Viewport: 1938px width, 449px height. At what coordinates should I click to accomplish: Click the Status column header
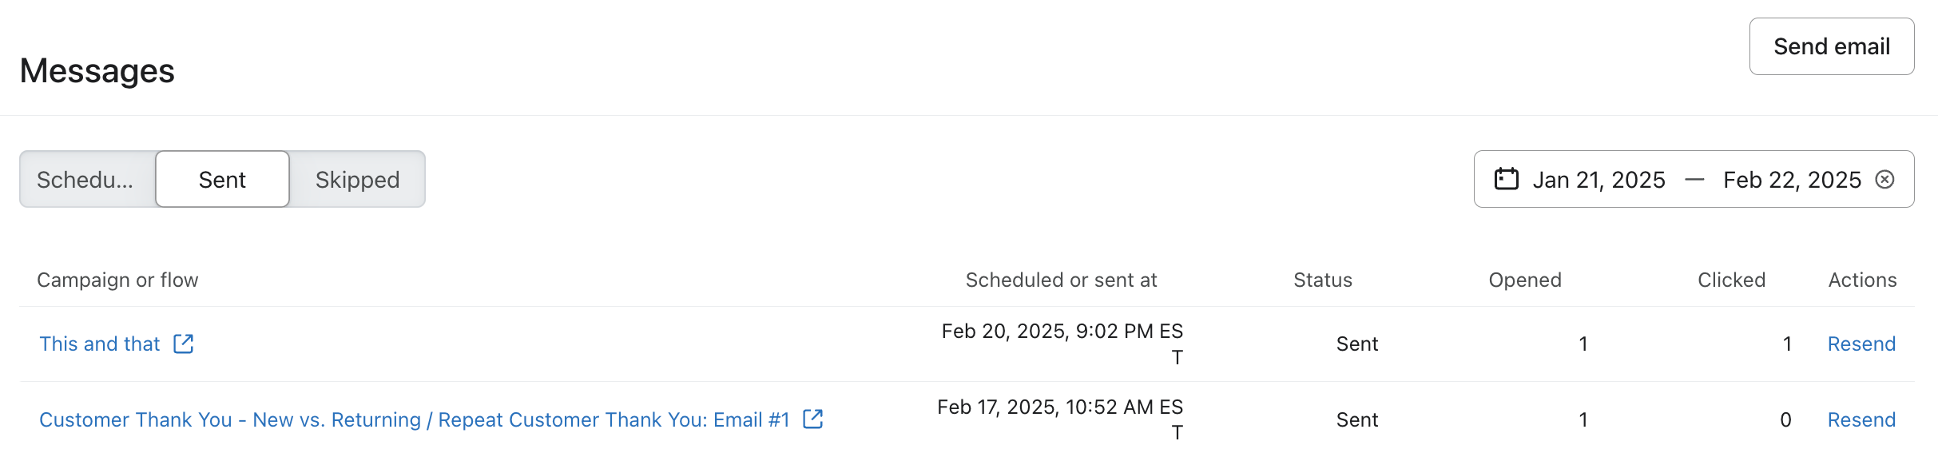coord(1323,280)
